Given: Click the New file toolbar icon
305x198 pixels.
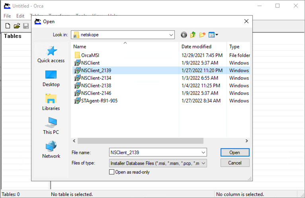Looking at the screenshot, I should pos(8,26).
